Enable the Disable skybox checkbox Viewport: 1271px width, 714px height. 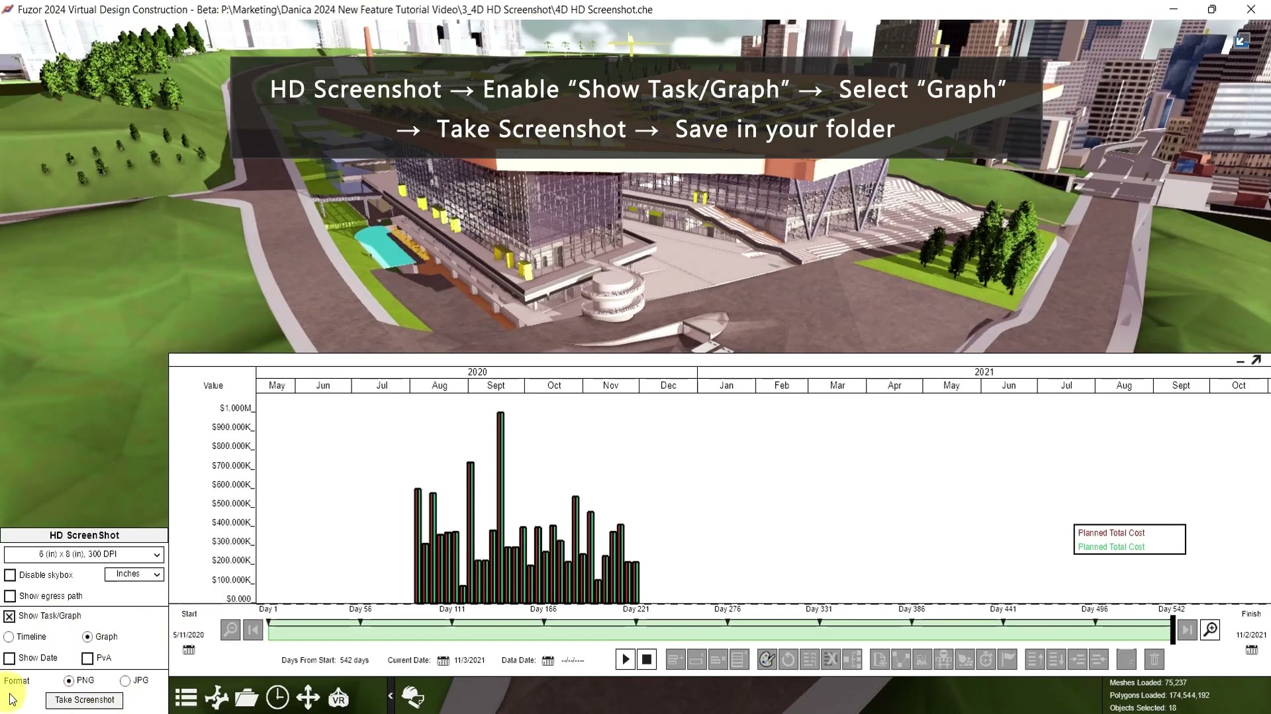pyautogui.click(x=10, y=575)
